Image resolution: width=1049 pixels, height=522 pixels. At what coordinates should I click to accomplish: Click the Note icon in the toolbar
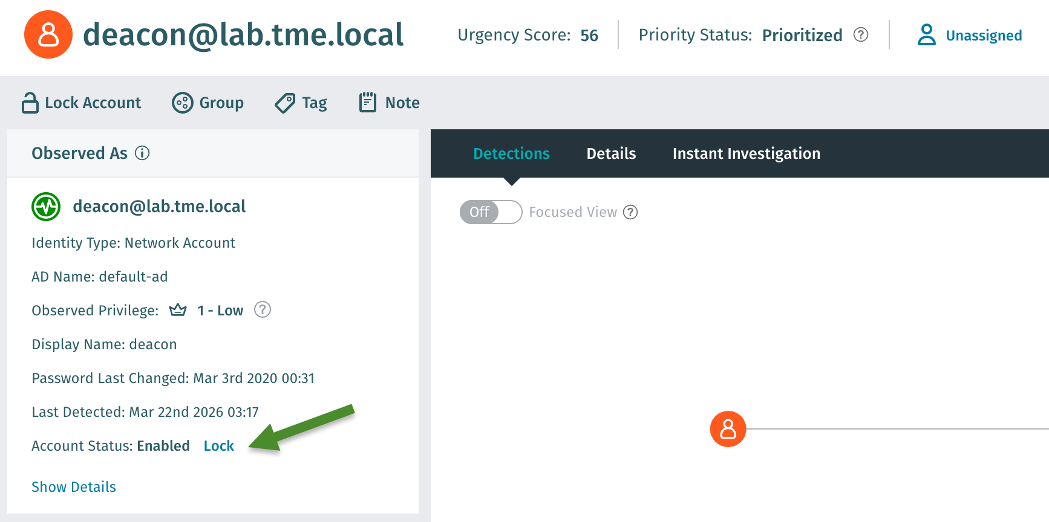(x=368, y=102)
